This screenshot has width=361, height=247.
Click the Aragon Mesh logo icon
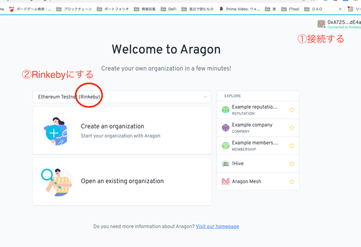click(x=225, y=182)
